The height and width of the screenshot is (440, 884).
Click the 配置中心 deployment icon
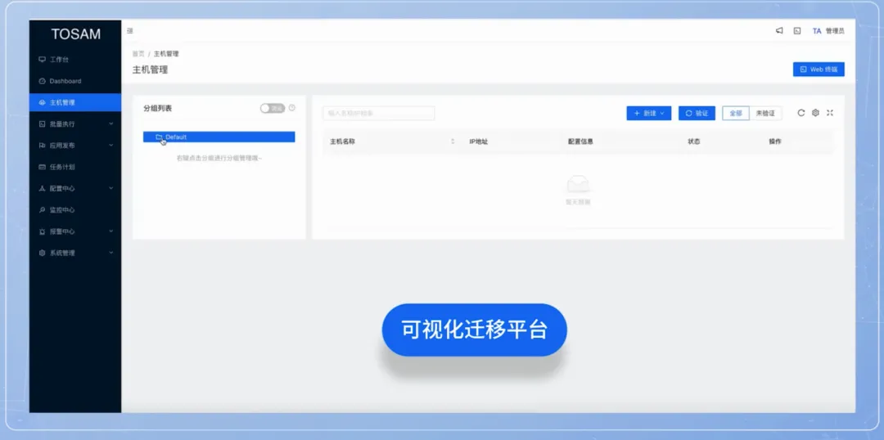tap(42, 188)
